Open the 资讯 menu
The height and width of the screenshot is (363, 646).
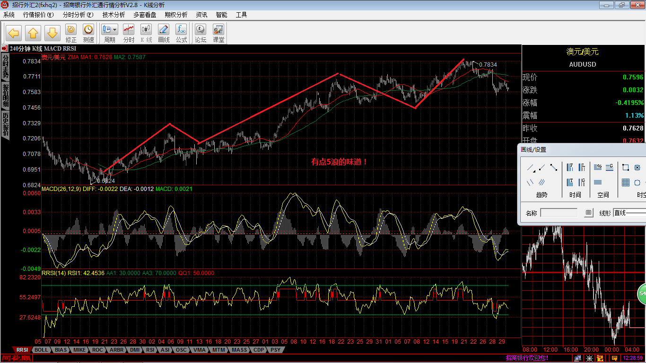click(x=201, y=15)
